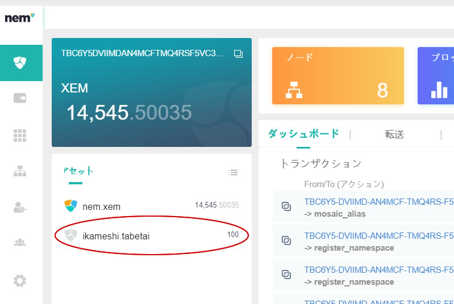
Task: Select the namespace hierarchy icon in sidebar
Action: [20, 171]
